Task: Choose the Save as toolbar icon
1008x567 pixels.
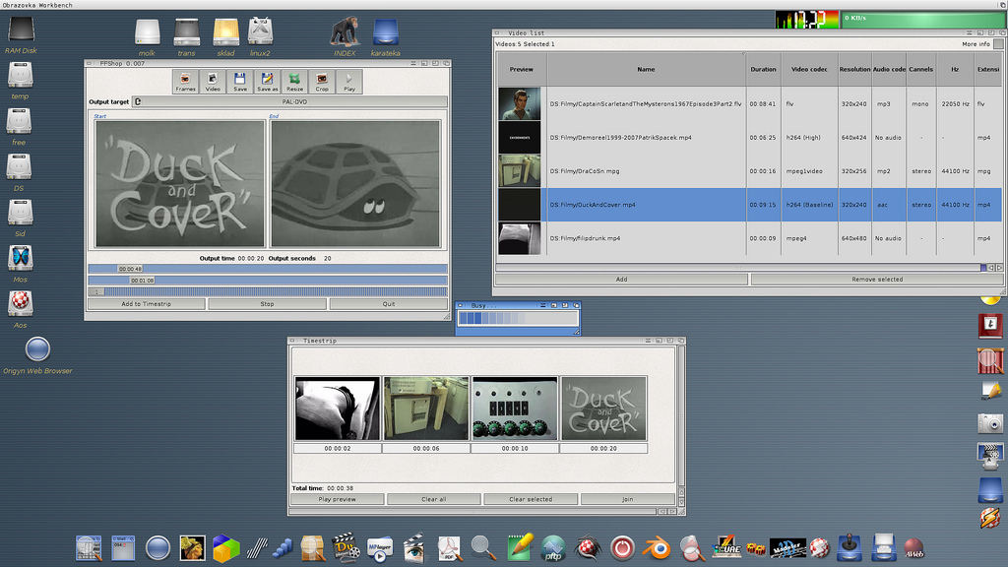Action: [268, 81]
